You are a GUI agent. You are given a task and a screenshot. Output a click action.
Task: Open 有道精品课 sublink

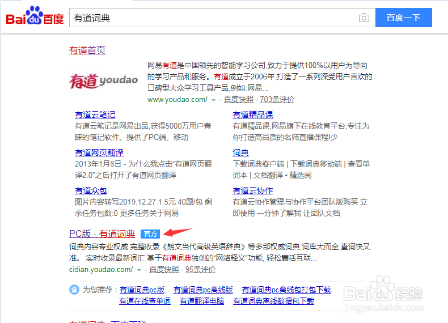252,114
